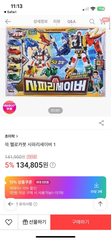The height and width of the screenshot is (240, 111).
Task: Tap the floating back arrow button
Action: [10, 204]
